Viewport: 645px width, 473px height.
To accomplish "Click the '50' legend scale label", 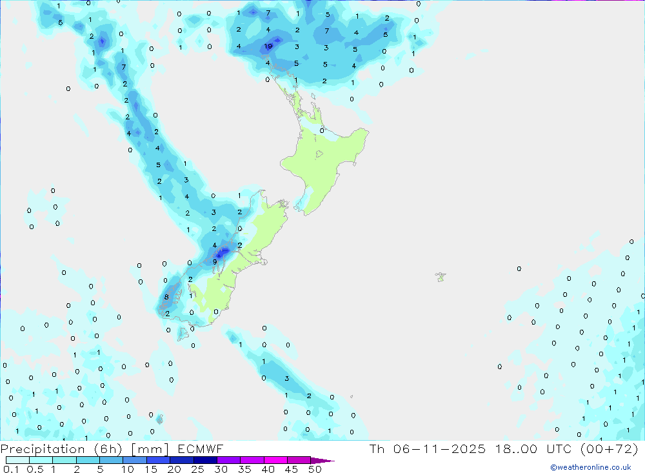I will [x=315, y=469].
